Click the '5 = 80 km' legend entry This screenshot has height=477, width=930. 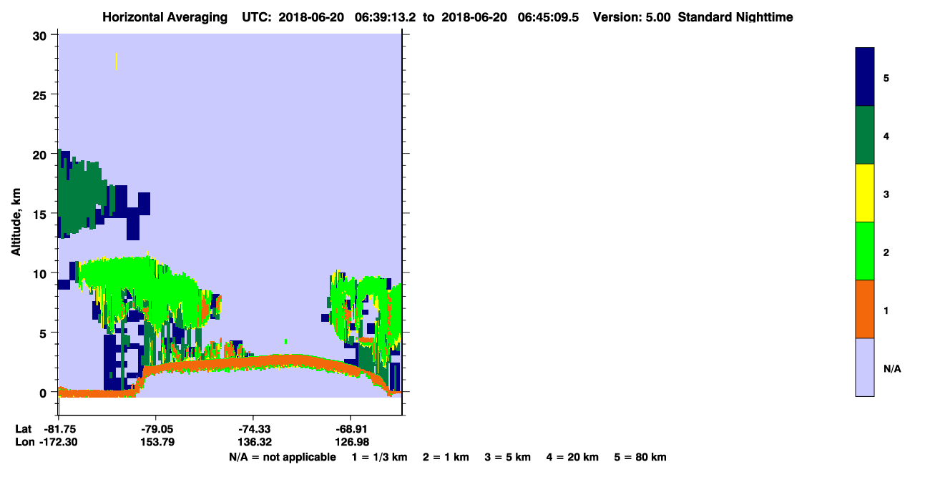tap(640, 457)
